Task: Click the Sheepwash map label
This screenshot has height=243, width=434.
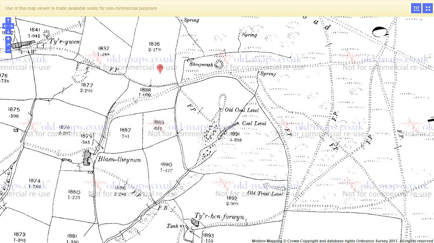Action: click(x=201, y=64)
